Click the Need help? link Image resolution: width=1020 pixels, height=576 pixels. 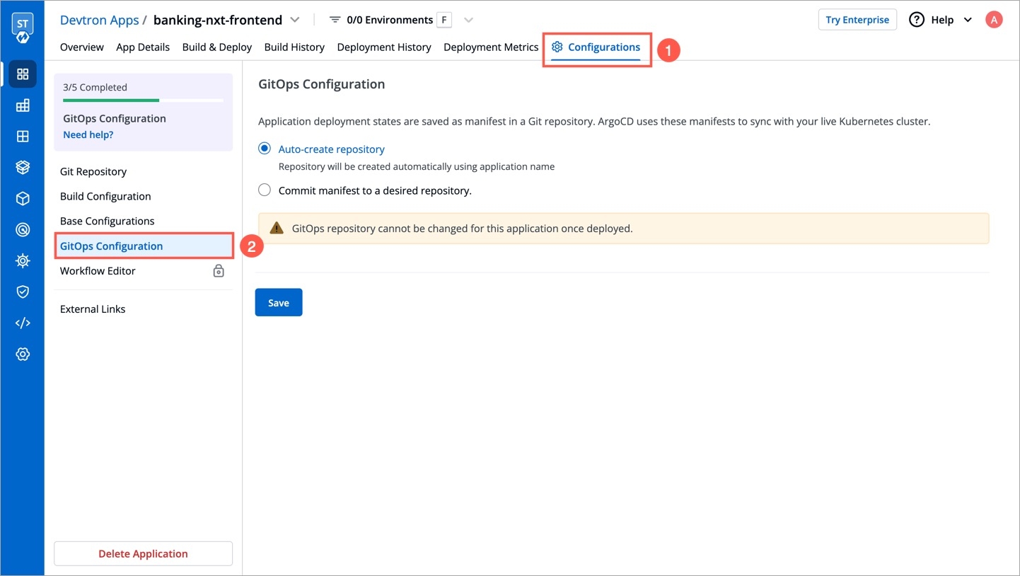pyautogui.click(x=88, y=134)
